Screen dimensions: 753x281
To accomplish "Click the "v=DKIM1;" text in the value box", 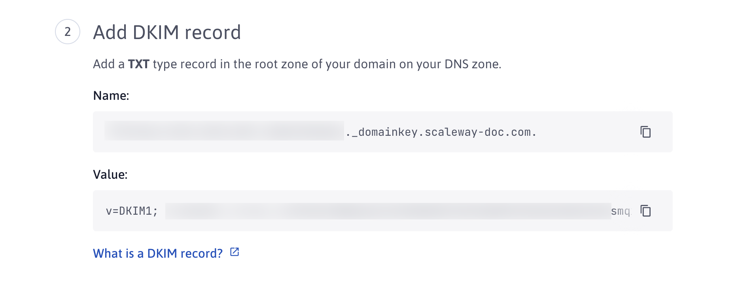I will (132, 211).
